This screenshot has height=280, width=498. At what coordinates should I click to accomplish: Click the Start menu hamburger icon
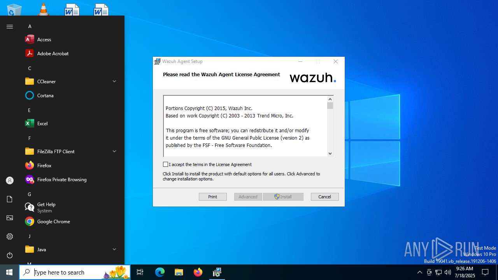tap(10, 26)
